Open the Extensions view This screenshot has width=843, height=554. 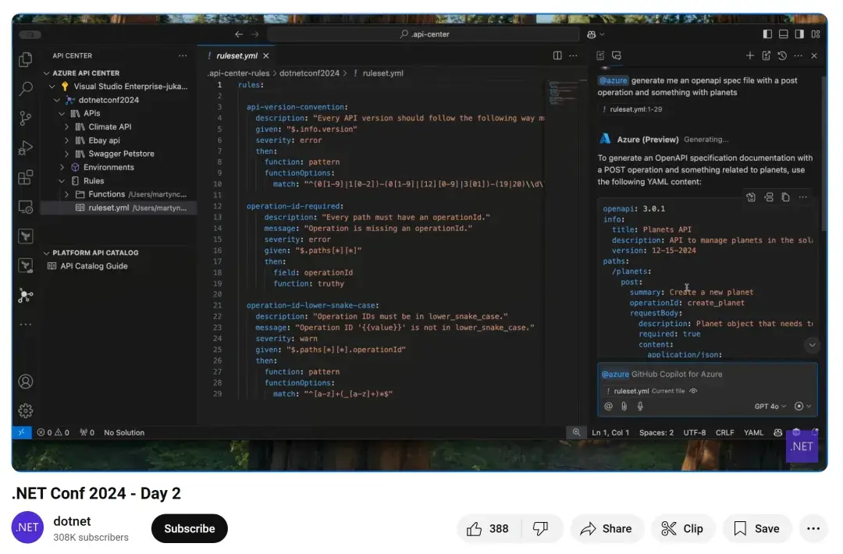coord(25,177)
